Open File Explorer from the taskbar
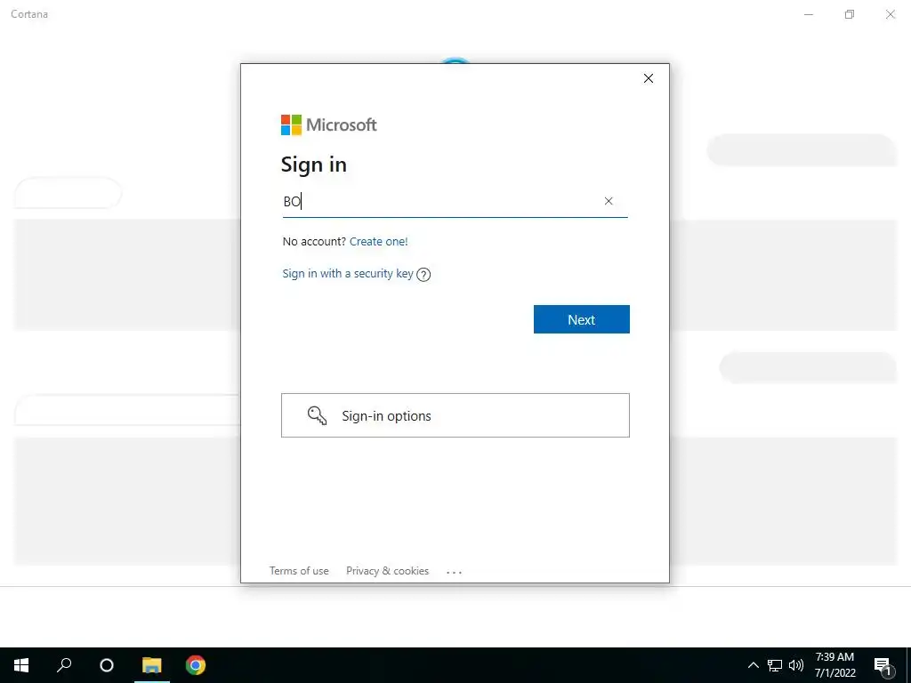The image size is (911, 683). 151,665
